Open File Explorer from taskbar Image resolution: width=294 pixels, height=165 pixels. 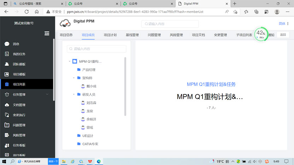click(64, 161)
